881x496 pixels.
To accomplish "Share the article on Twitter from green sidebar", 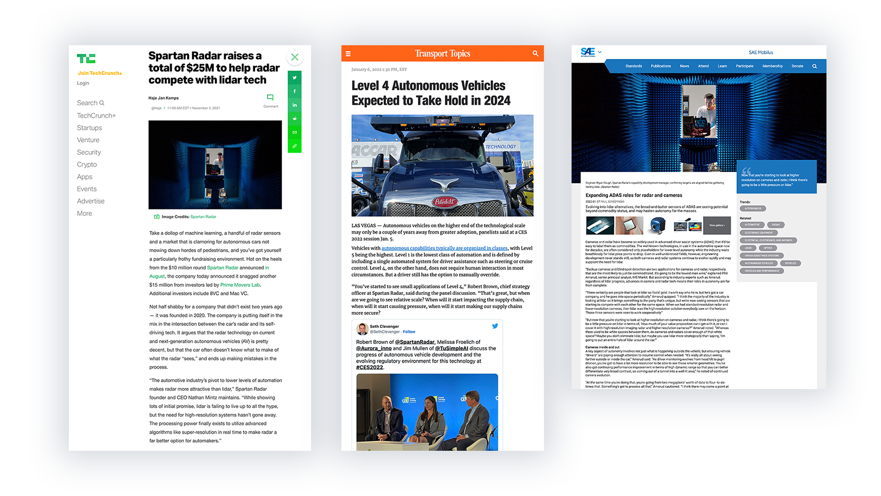I will click(295, 78).
